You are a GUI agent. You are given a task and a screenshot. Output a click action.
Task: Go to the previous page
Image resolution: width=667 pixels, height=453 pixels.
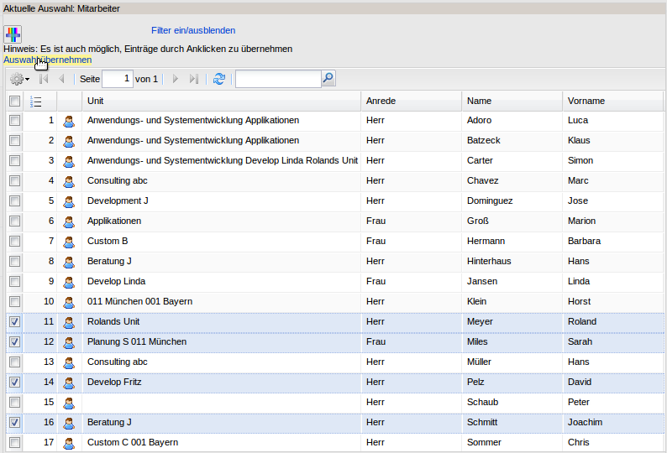(61, 79)
